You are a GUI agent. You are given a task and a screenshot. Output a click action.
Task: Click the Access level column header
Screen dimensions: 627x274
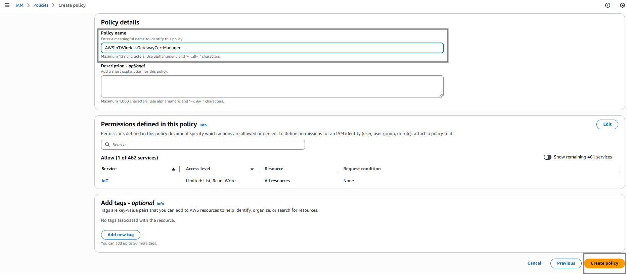(198, 169)
